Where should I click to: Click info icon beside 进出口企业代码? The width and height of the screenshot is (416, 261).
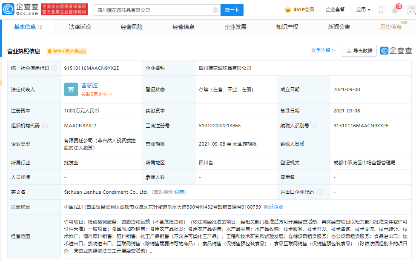point(319,192)
